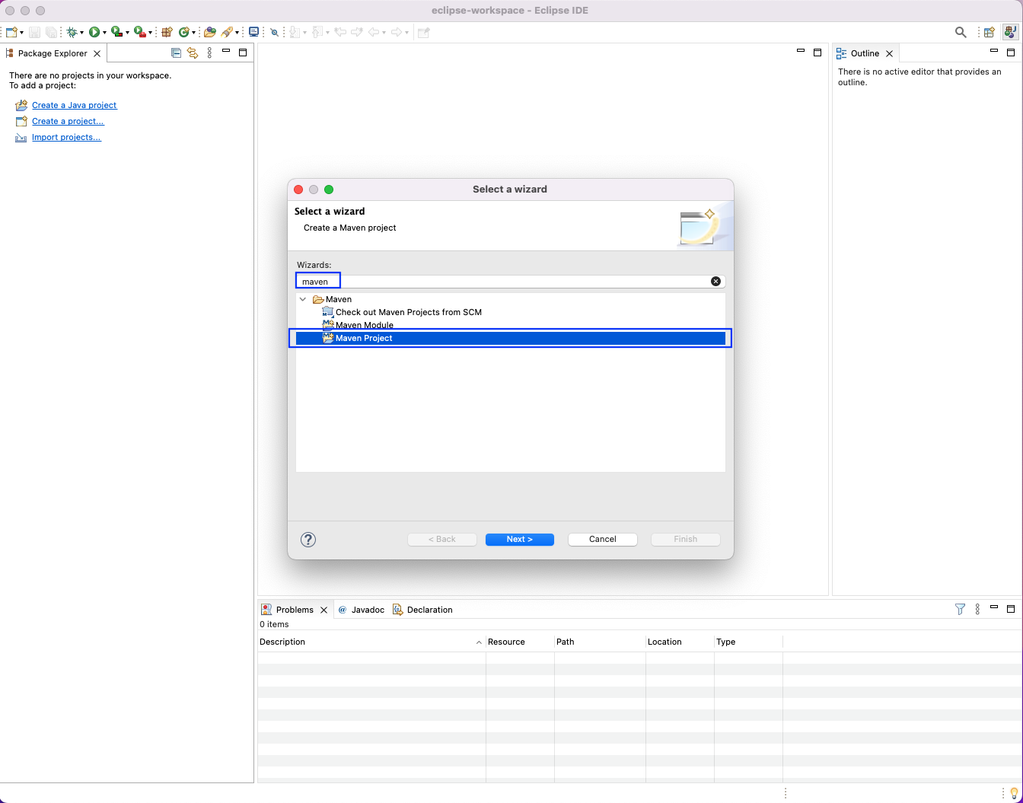Screen dimensions: 1023x803
Task: Click the Coverage launch icon
Action: (x=116, y=32)
